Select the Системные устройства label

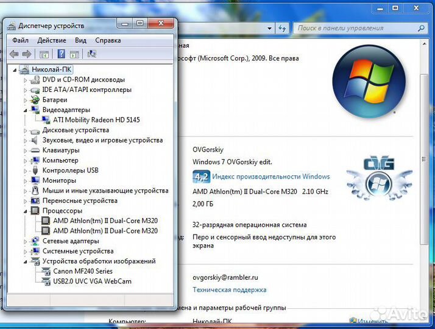tap(78, 251)
